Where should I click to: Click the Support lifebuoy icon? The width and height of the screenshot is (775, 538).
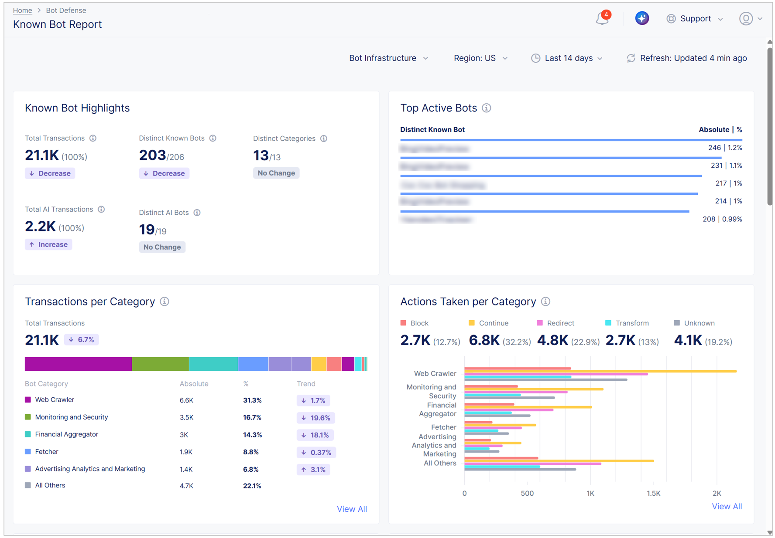pos(671,19)
